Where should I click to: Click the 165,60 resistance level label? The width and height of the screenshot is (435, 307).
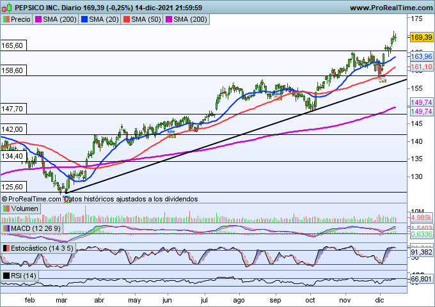coord(13,45)
